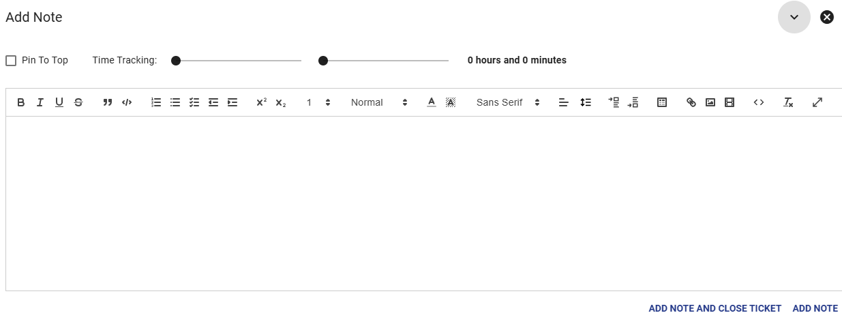Apply strikethrough formatting
The height and width of the screenshot is (328, 842).
pyautogui.click(x=78, y=102)
